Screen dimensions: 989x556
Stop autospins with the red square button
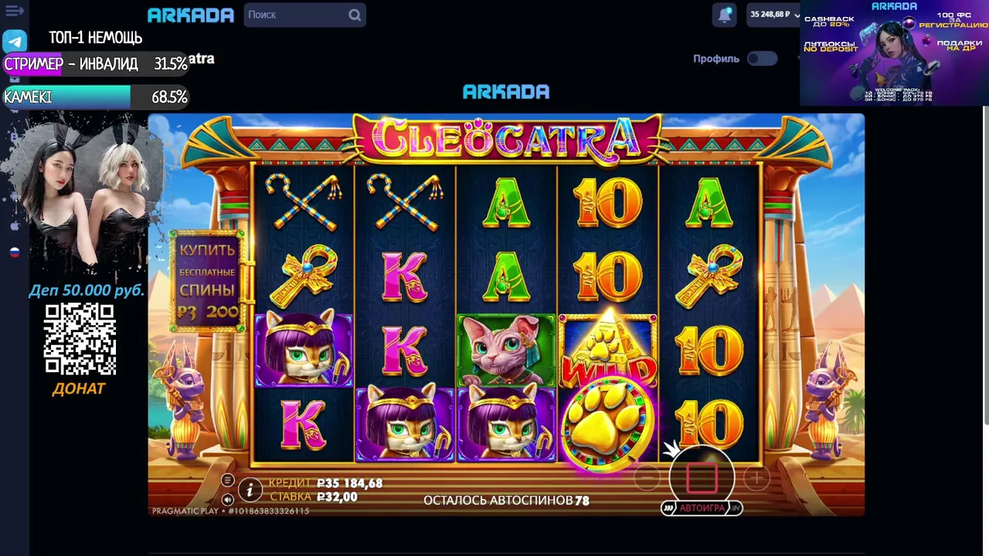[x=702, y=478]
